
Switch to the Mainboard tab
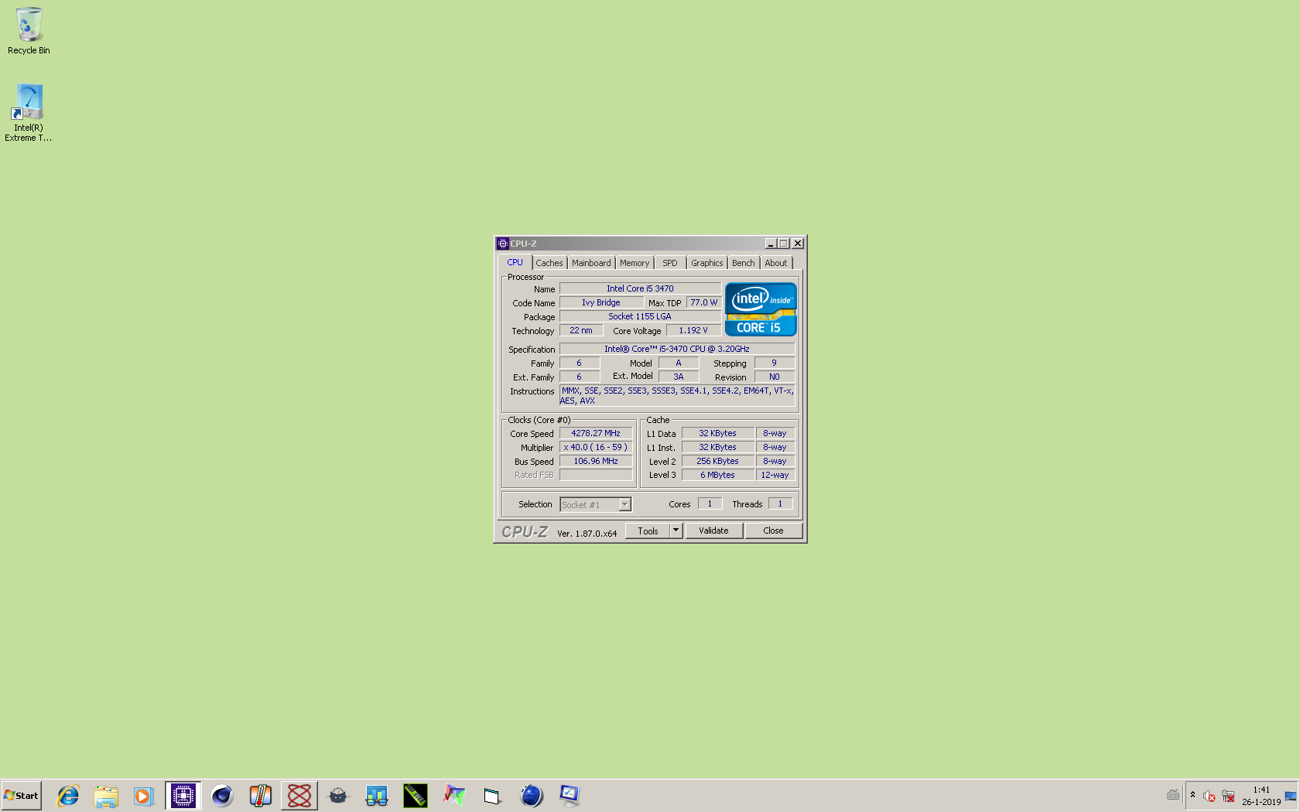[591, 263]
